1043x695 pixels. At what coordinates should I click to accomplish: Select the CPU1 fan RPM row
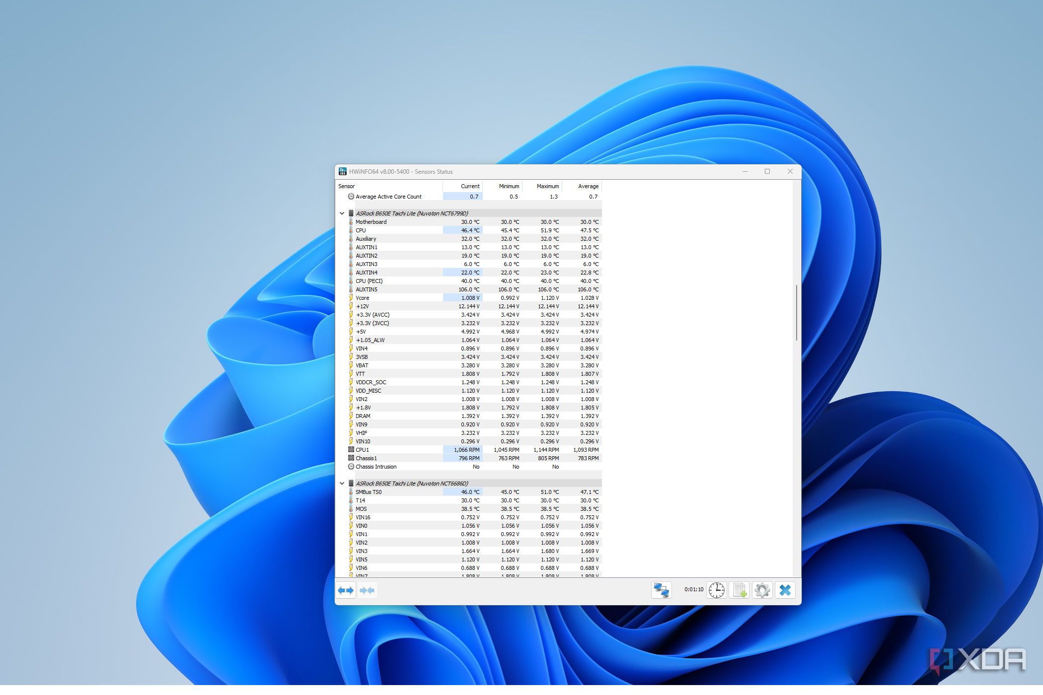click(469, 450)
